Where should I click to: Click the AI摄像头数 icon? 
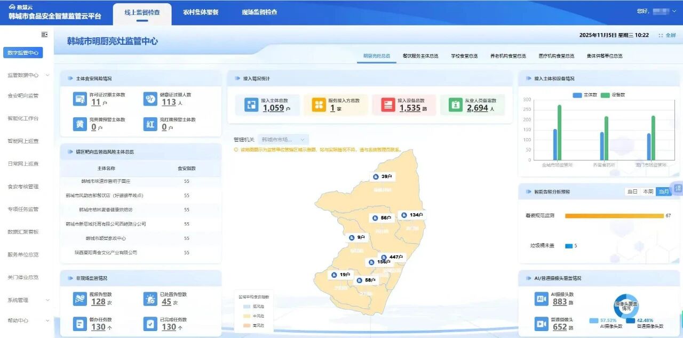(x=542, y=299)
